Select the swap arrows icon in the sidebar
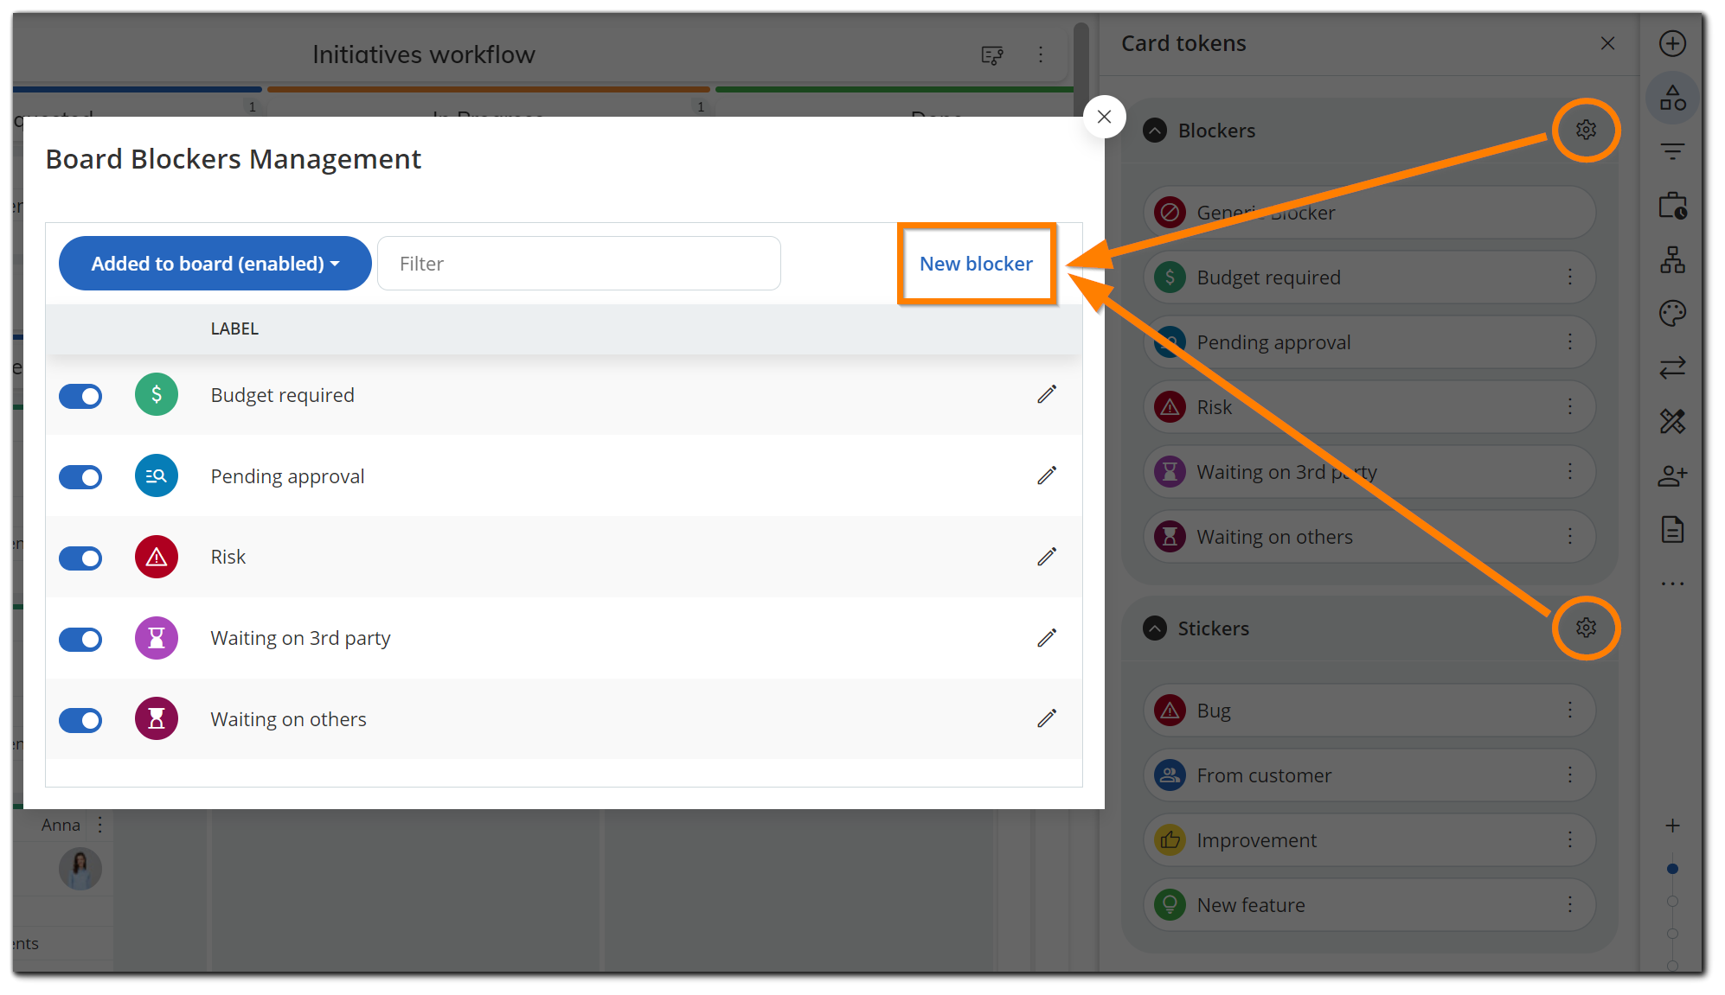 pyautogui.click(x=1671, y=367)
